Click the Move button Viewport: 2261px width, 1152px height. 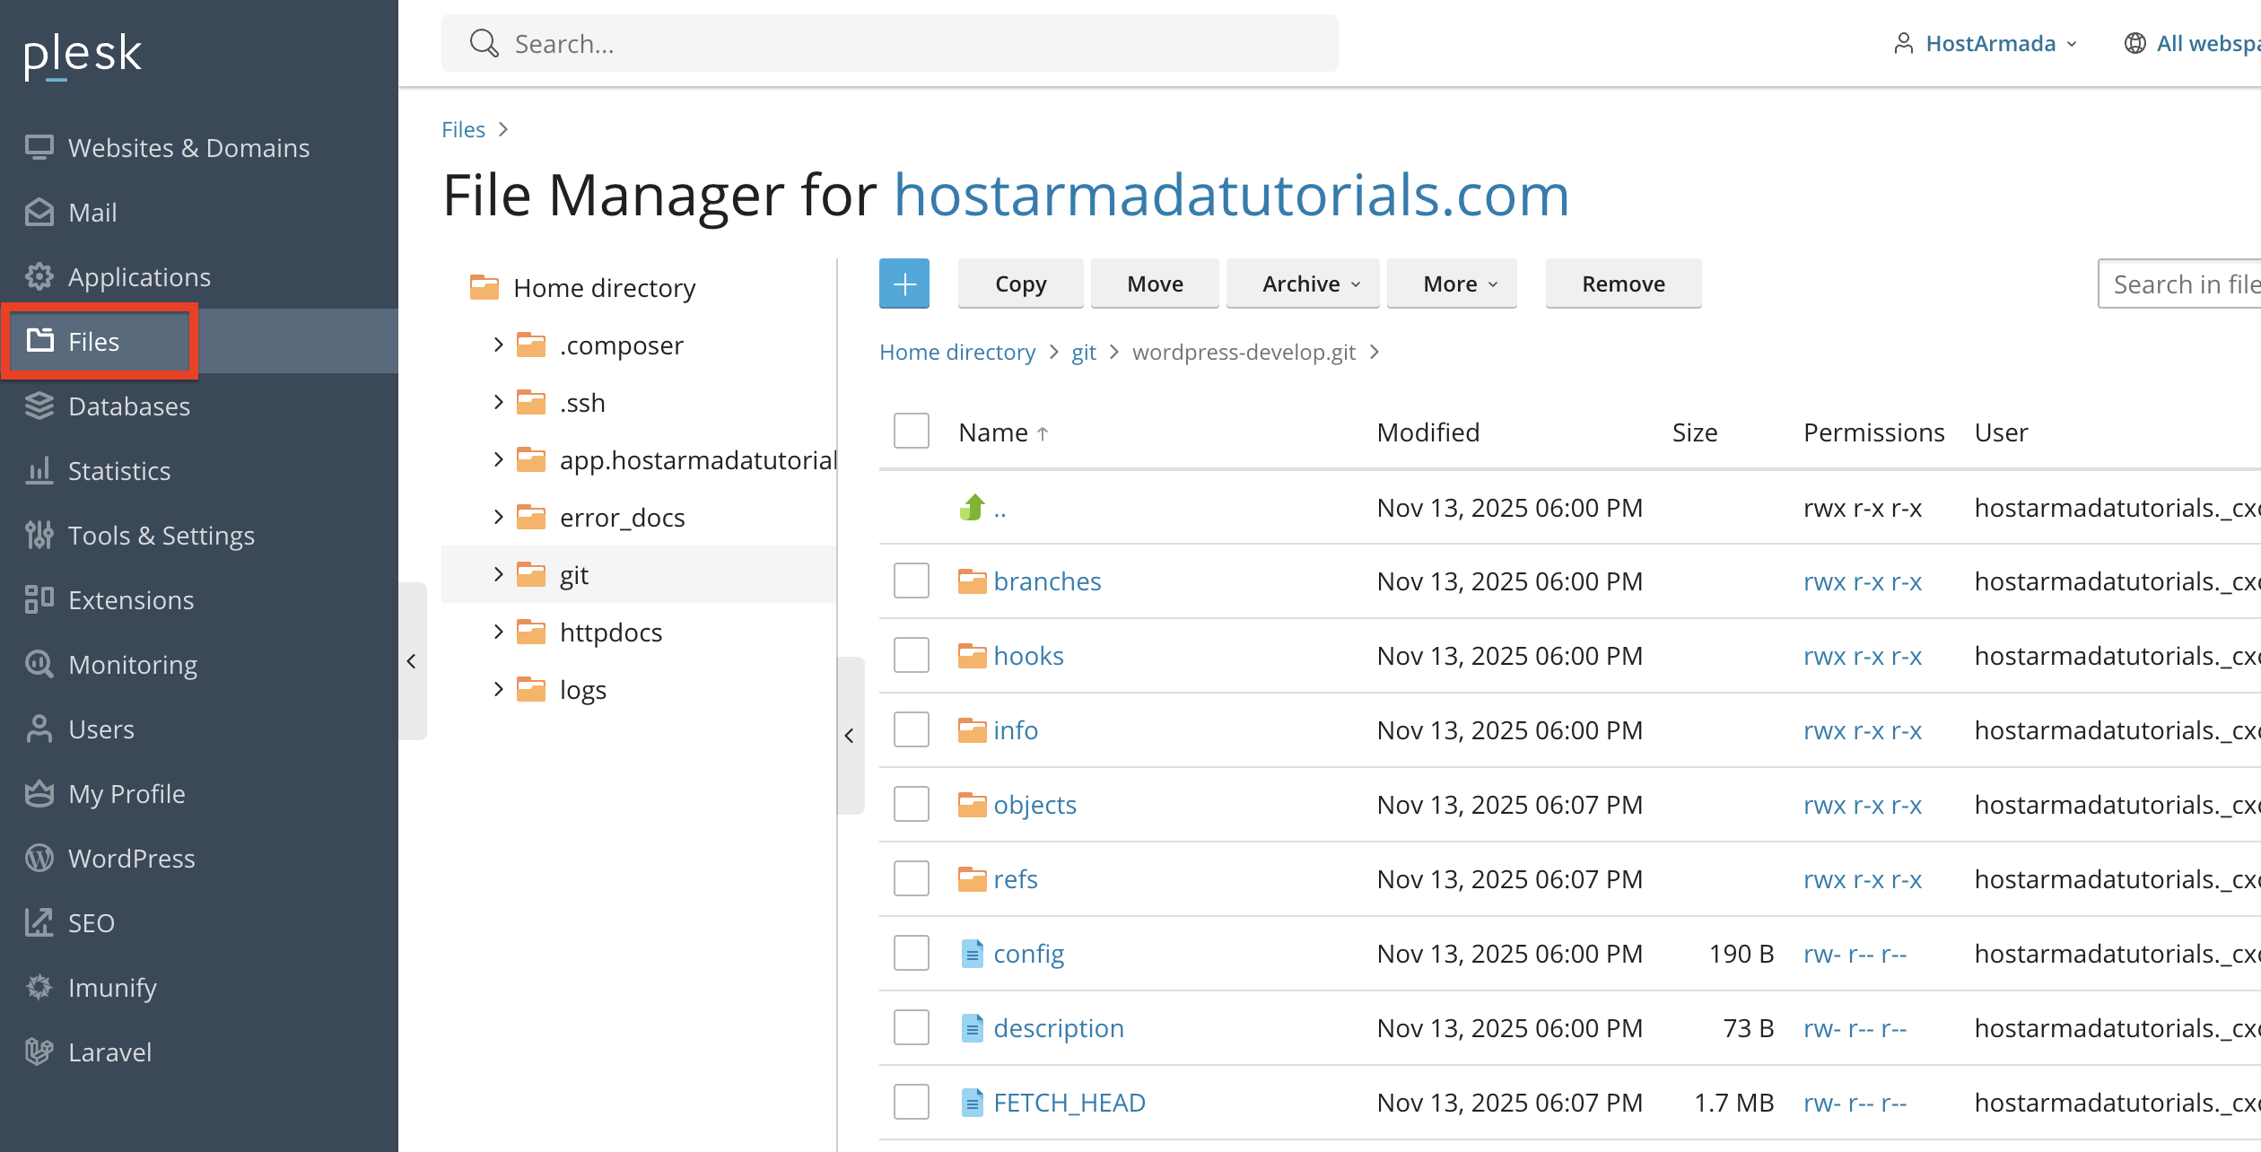pos(1156,284)
